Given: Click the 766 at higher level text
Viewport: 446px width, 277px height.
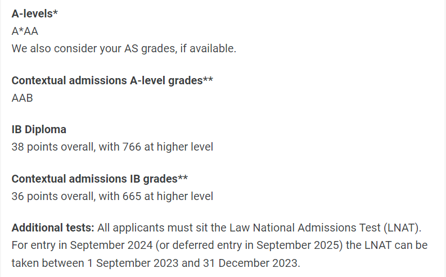Looking at the screenshot, I should pos(168,147).
